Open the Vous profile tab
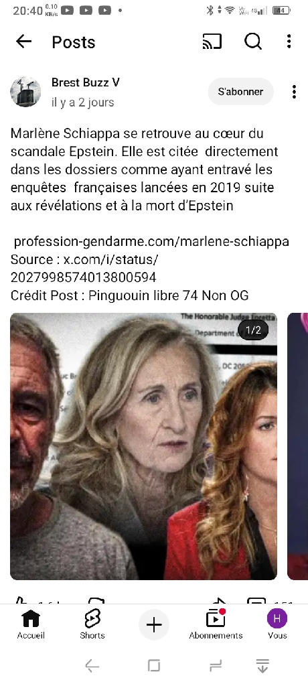The height and width of the screenshot is (686, 308). click(277, 625)
